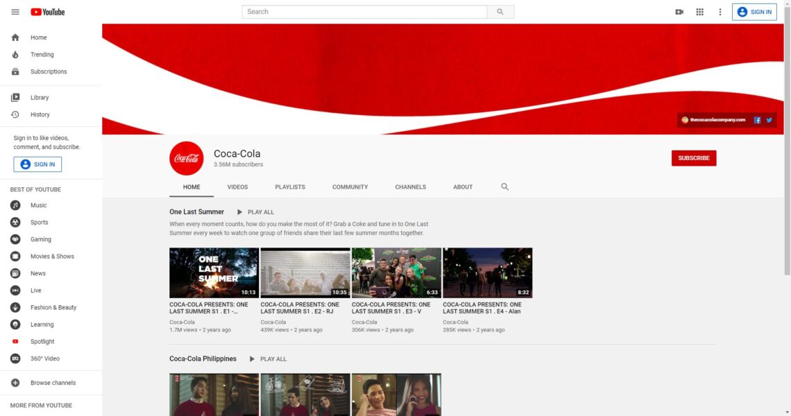
Task: Select the Music category icon
Action: (15, 205)
